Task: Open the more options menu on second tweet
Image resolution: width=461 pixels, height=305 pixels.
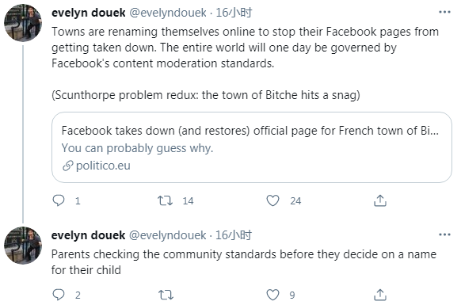Action: click(x=444, y=234)
